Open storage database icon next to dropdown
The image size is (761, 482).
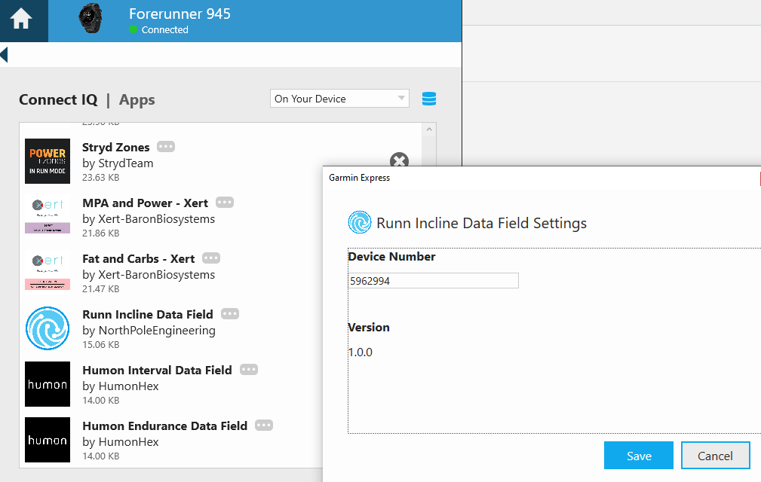pyautogui.click(x=429, y=99)
